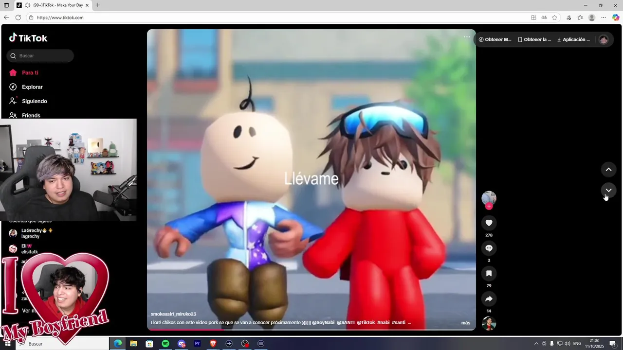
Task: Open File Explorer from the taskbar
Action: point(133,344)
